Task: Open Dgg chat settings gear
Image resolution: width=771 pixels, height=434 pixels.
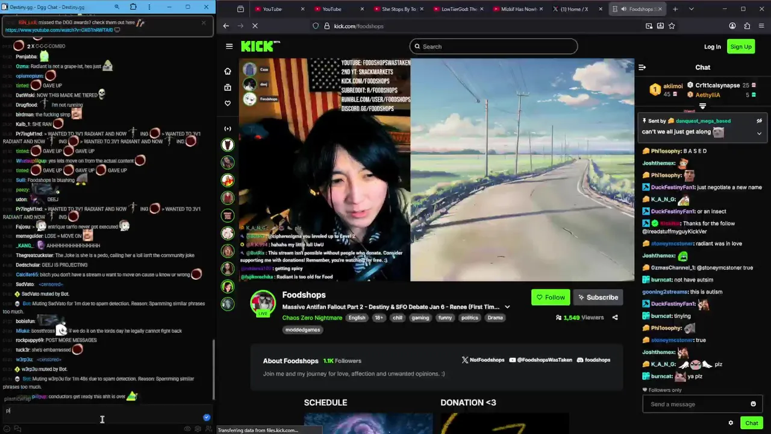Action: click(x=198, y=429)
